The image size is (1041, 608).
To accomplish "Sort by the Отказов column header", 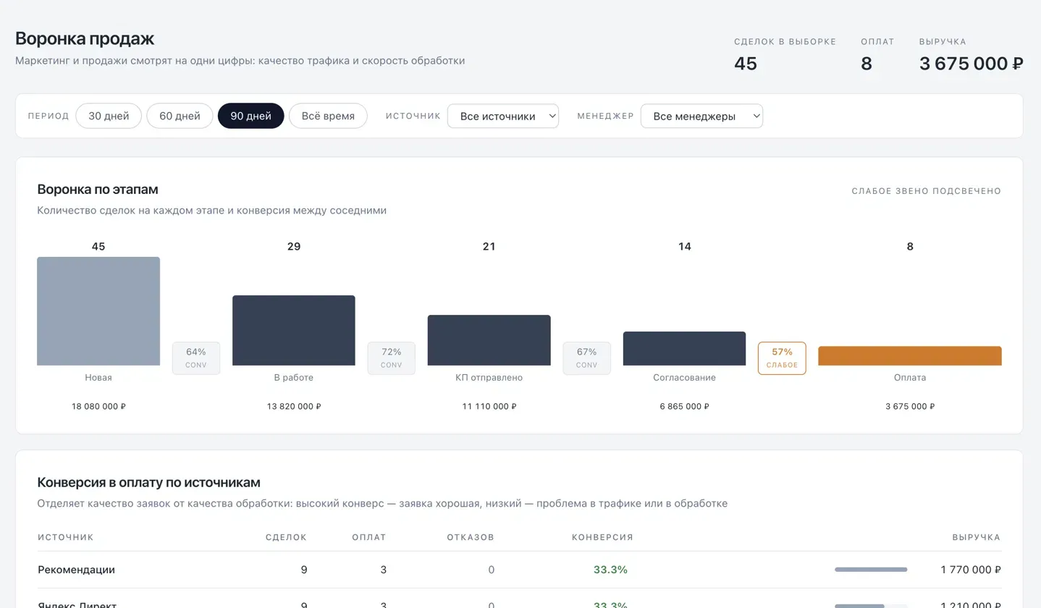I will [x=471, y=538].
